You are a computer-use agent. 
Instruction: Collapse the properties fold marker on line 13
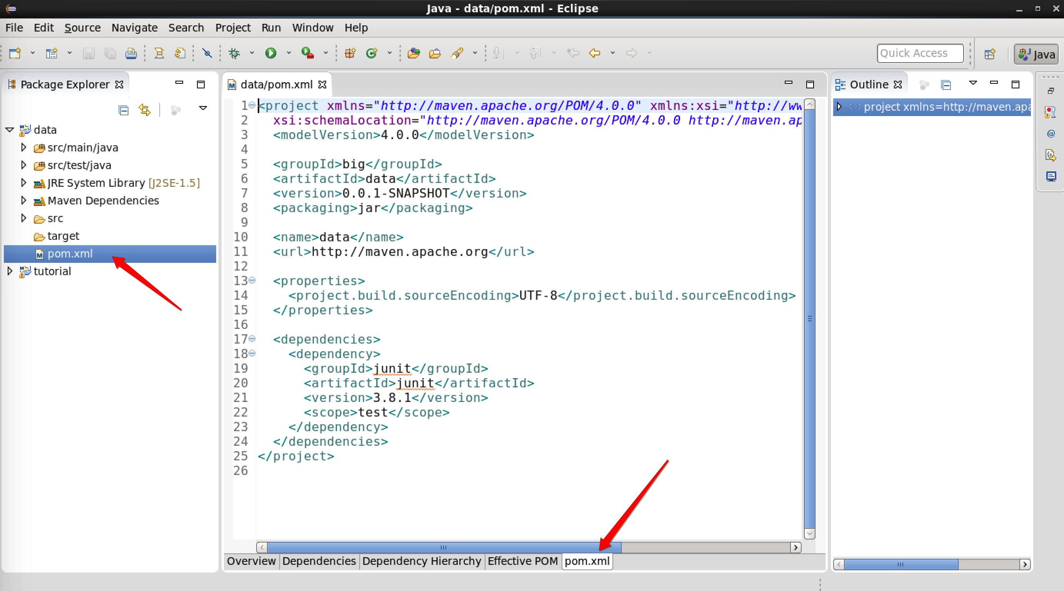[x=252, y=281]
